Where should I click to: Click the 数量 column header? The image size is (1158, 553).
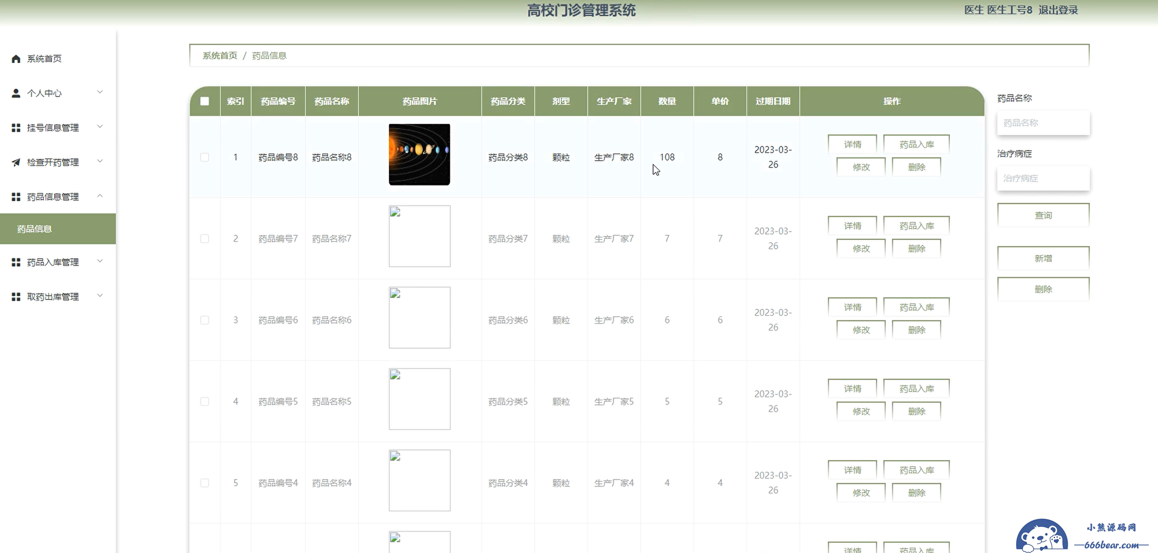(x=667, y=101)
